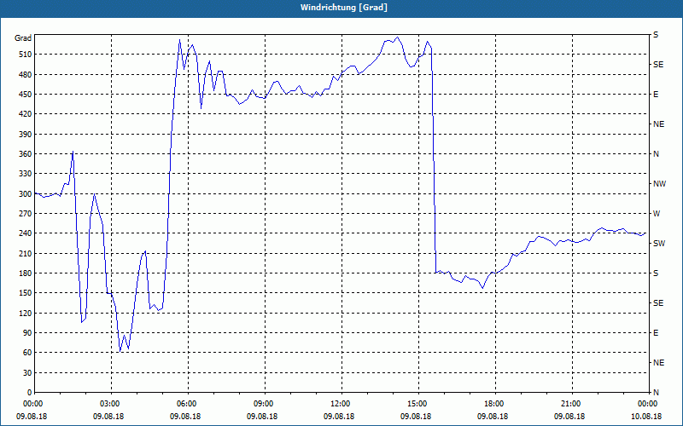
Task: Click the SW compass label
Action: click(659, 244)
